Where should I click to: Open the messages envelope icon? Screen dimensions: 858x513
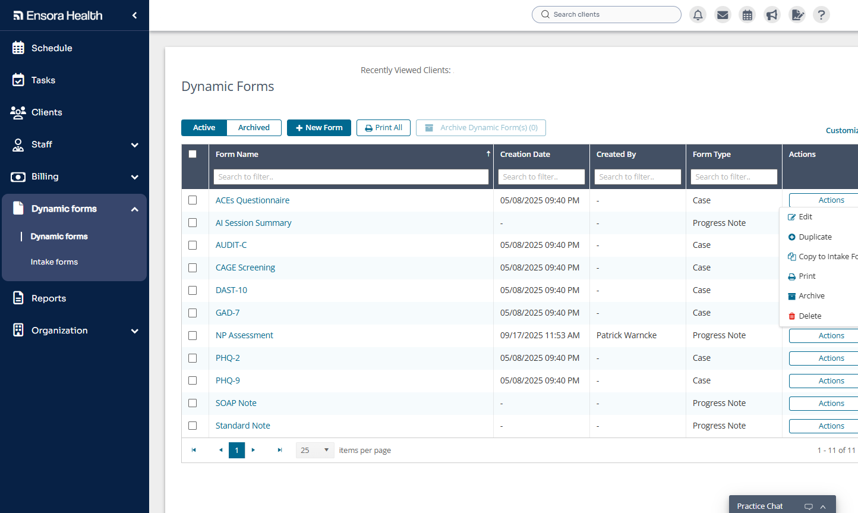point(723,15)
